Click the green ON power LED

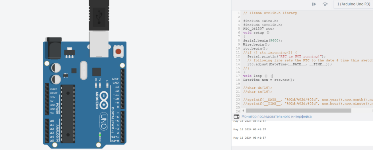[x=100, y=135]
